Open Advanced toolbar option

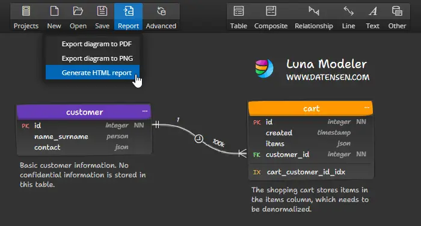point(161,17)
